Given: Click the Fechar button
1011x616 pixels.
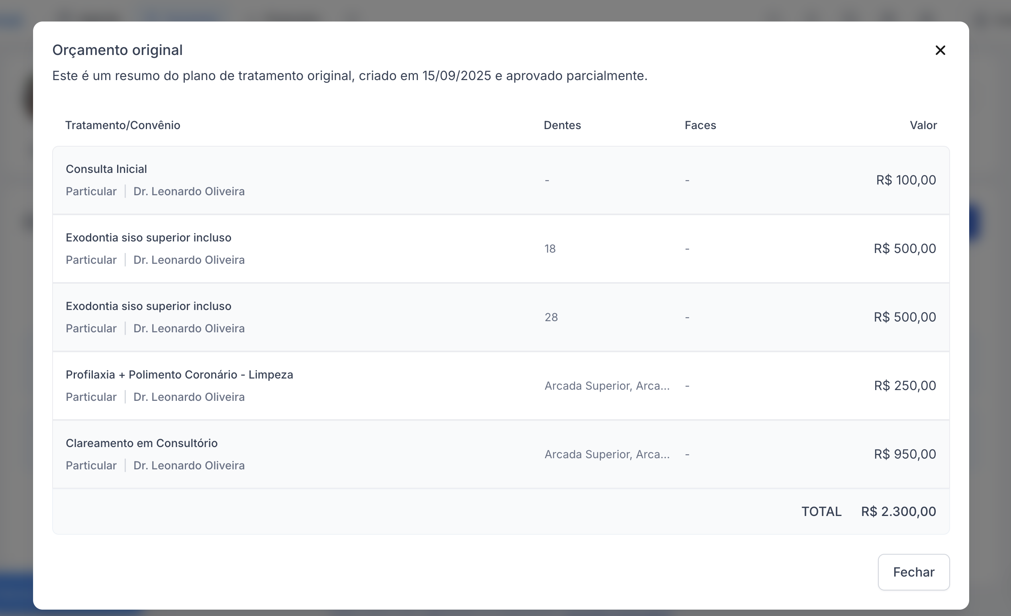Looking at the screenshot, I should (x=913, y=572).
